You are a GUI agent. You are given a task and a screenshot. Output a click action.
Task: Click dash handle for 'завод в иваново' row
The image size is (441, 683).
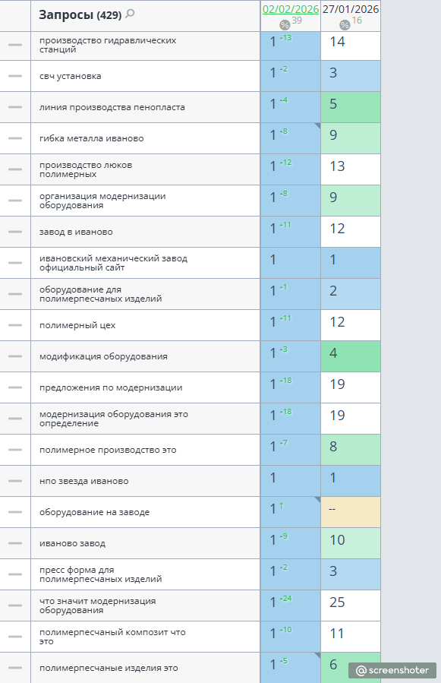pos(15,232)
